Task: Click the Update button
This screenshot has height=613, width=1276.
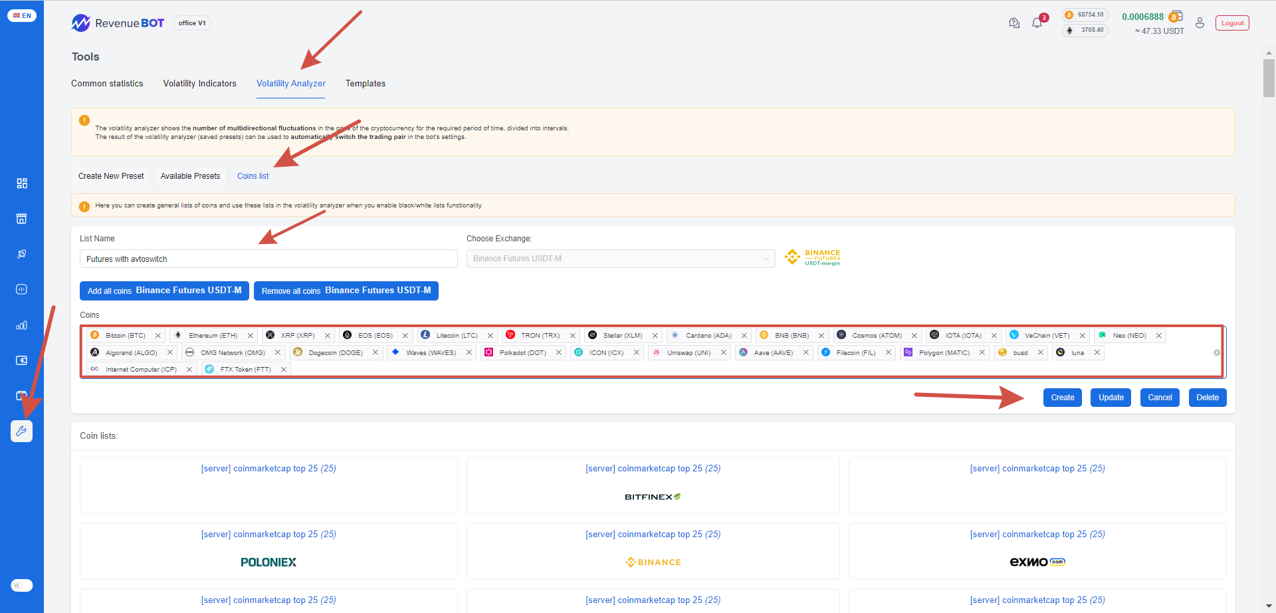Action: pos(1111,398)
